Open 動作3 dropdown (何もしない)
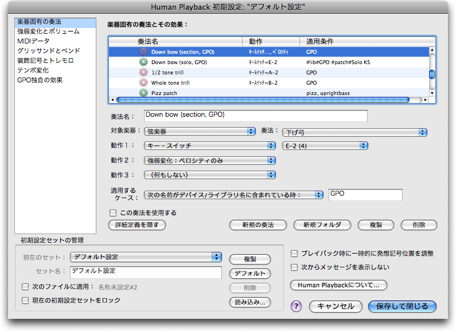Image resolution: width=456 pixels, height=332 pixels. [210, 175]
